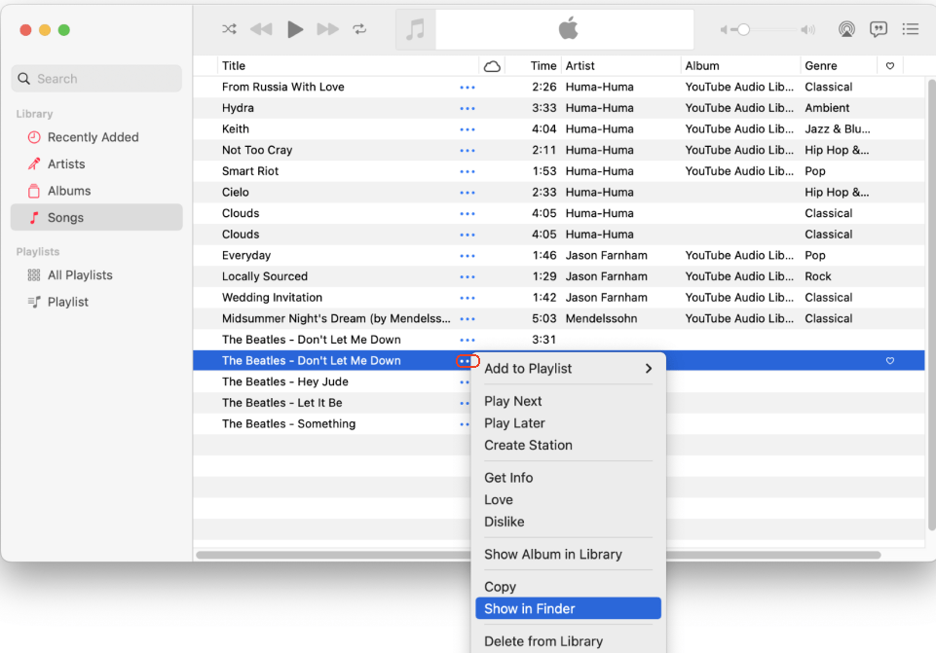The width and height of the screenshot is (936, 653).
Task: Open Albums in Library sidebar
Action: [69, 191]
